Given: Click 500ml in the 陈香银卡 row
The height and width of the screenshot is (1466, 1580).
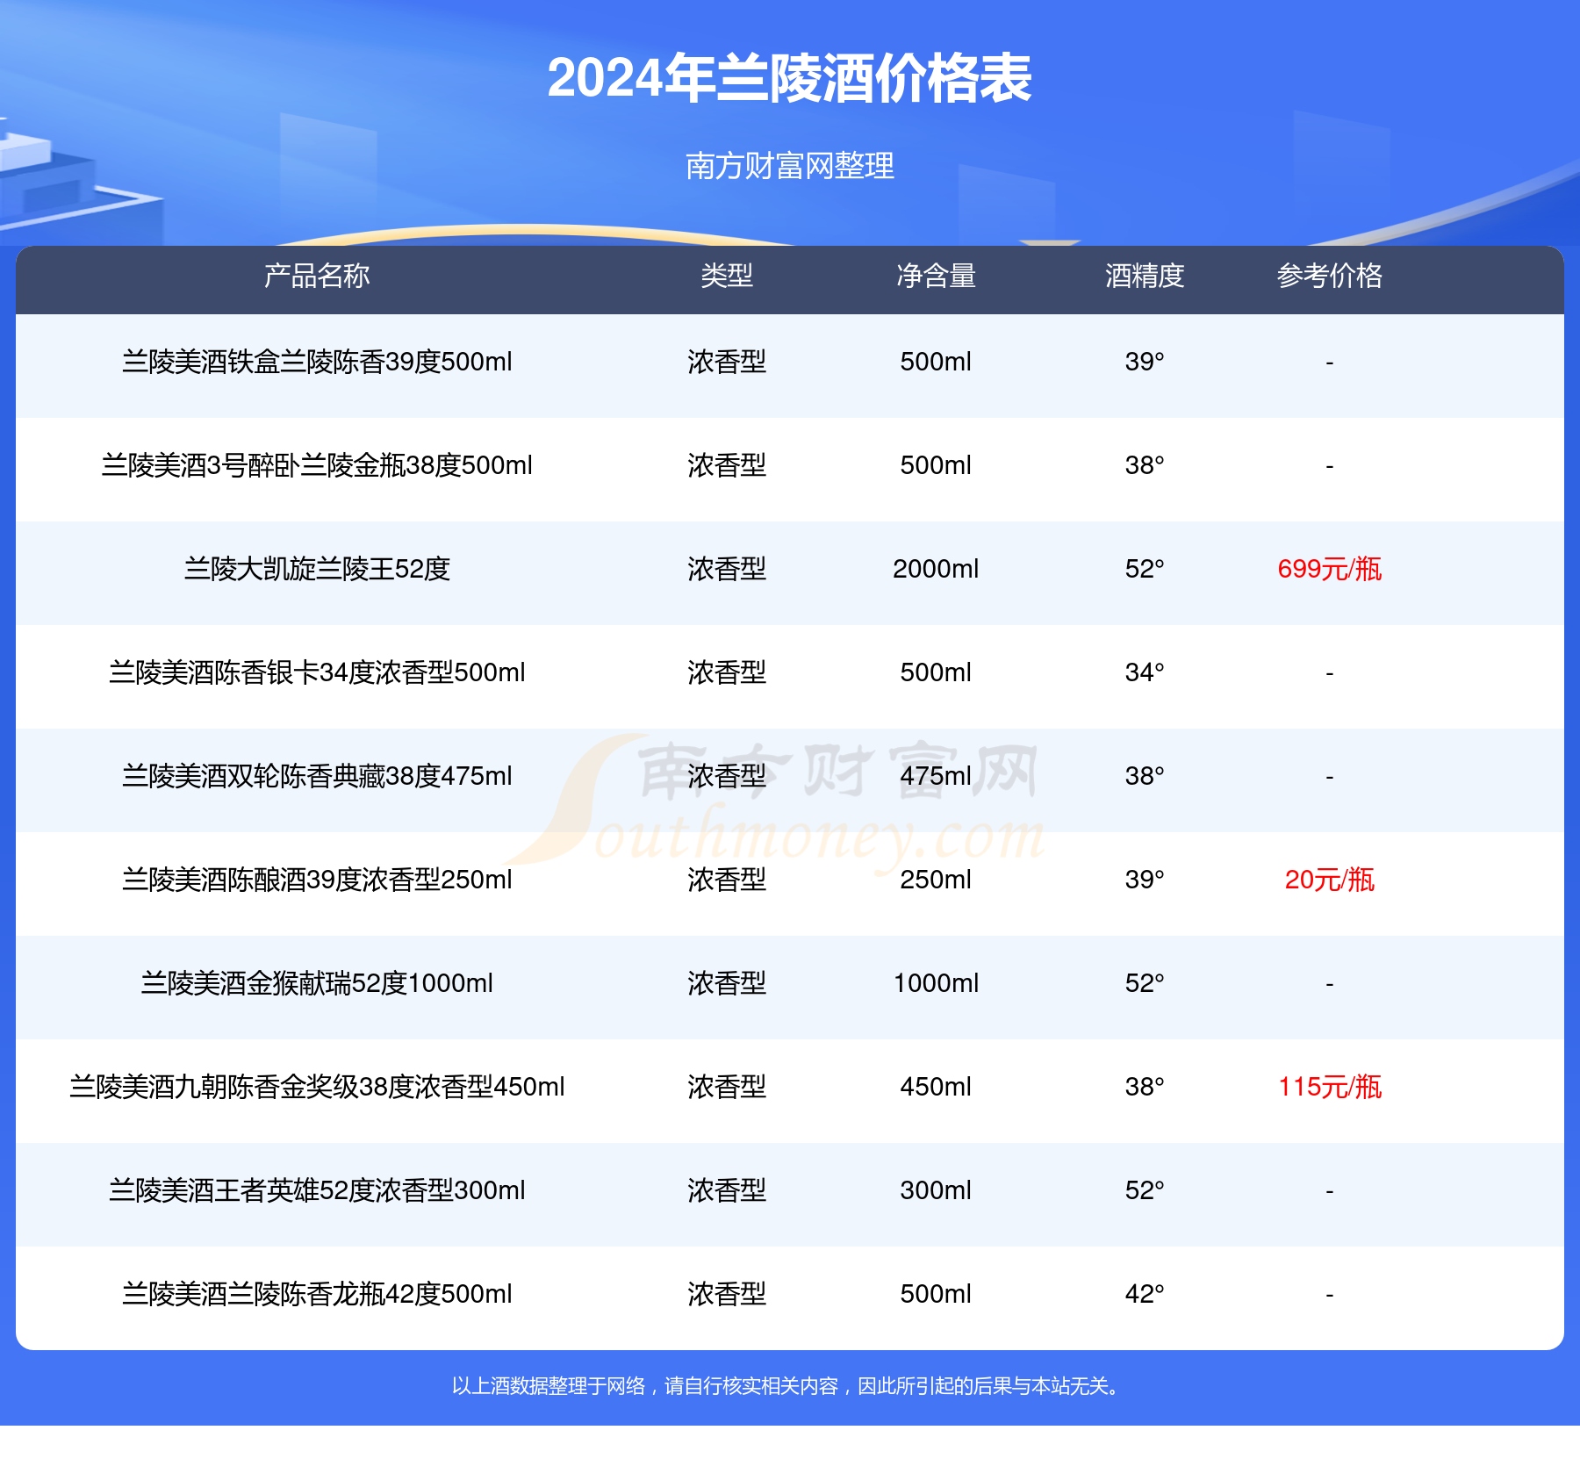Looking at the screenshot, I should 936,672.
